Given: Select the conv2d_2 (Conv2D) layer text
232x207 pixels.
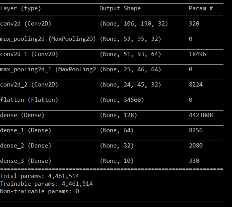Looking at the screenshot, I should [x=29, y=85].
